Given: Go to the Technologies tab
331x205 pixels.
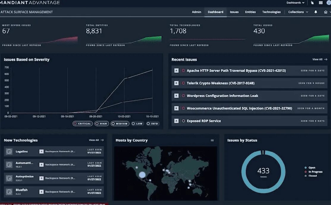Looking at the screenshot, I should point(272,12).
